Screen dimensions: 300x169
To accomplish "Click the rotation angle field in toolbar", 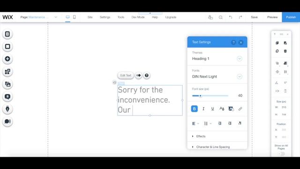I will click(285, 83).
